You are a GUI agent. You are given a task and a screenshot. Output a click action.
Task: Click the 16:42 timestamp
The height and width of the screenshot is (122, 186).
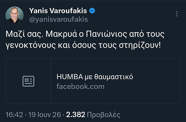point(14,115)
